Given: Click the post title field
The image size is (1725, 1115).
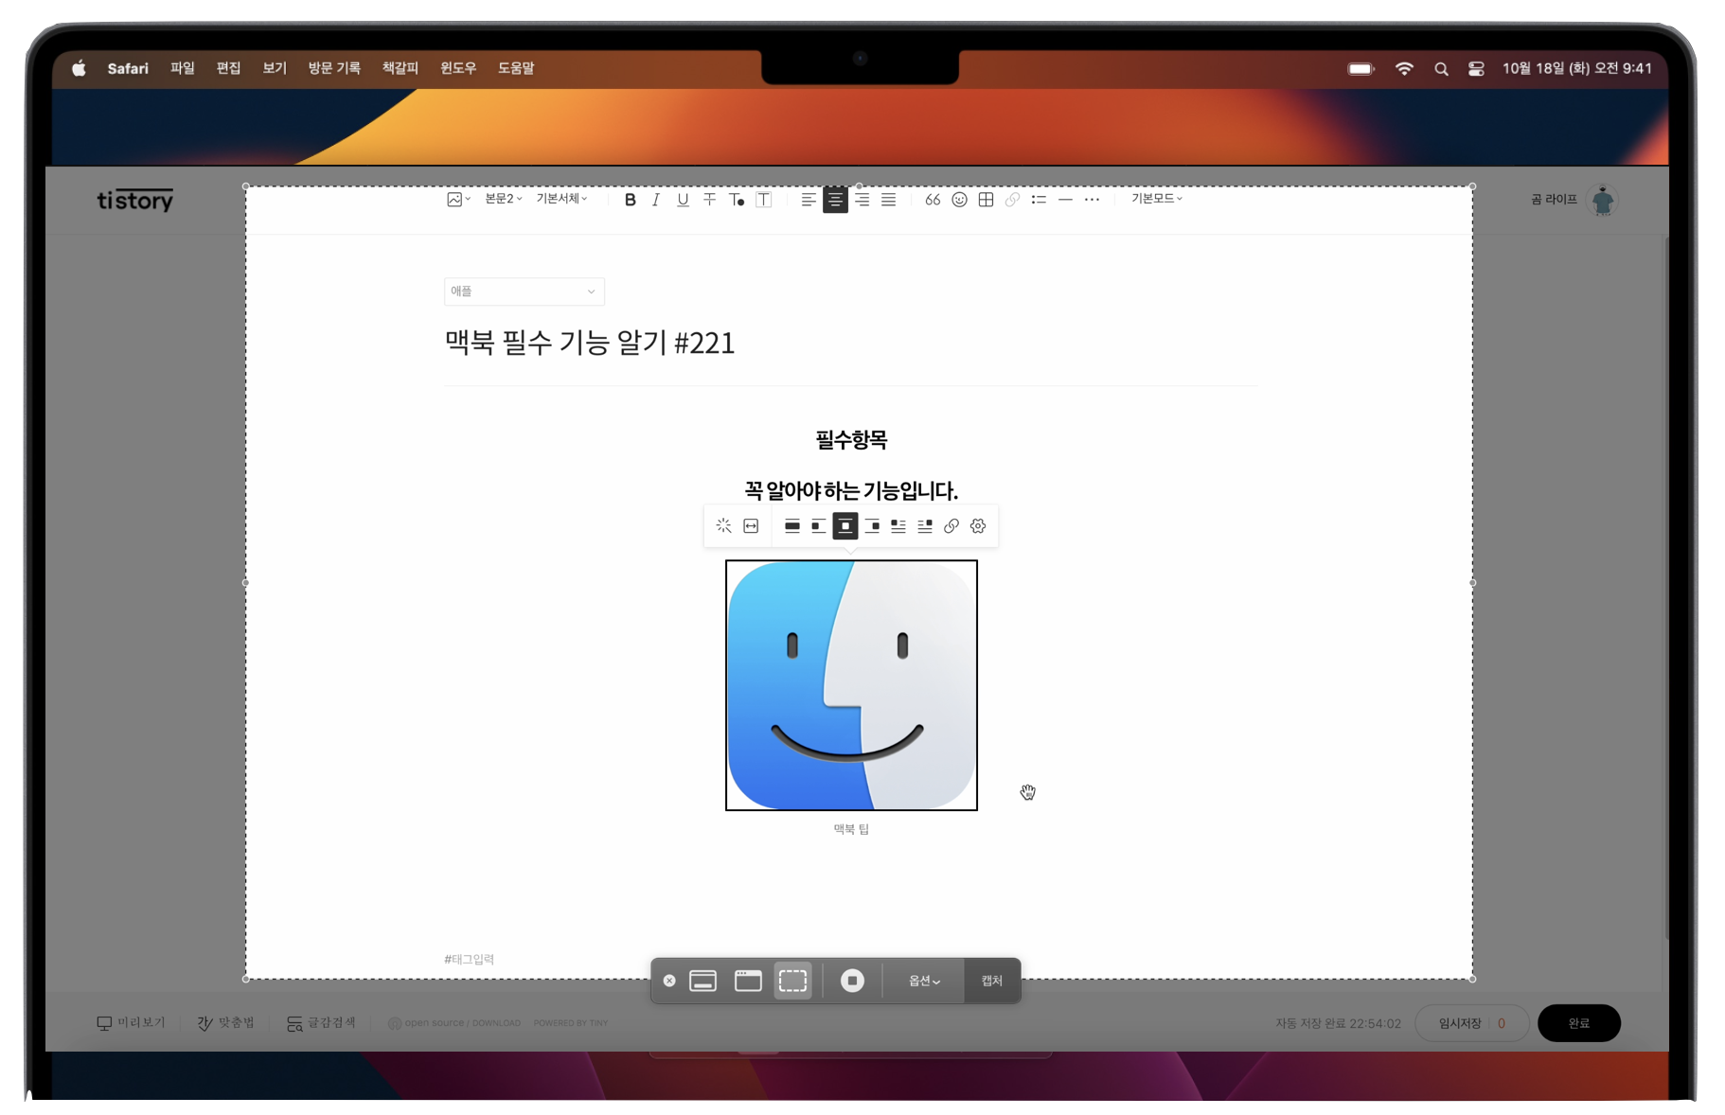Looking at the screenshot, I should [849, 343].
